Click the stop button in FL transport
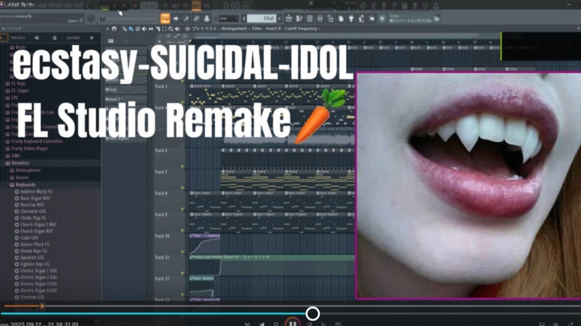 tap(124, 5)
